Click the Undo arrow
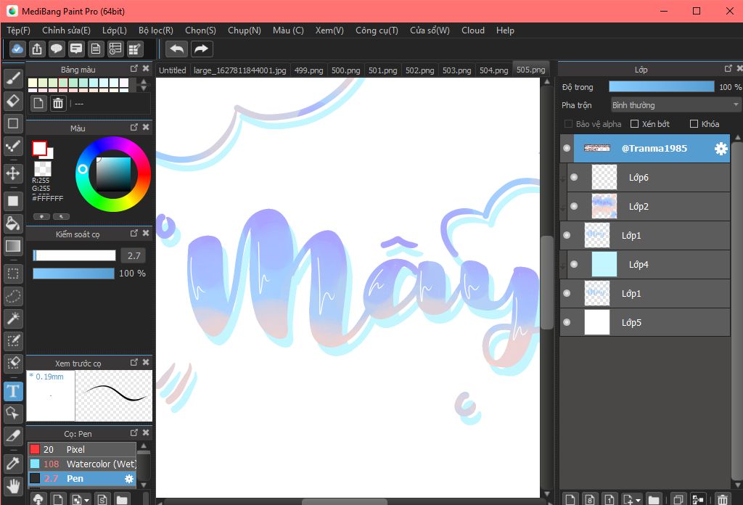The image size is (743, 505). [x=177, y=49]
